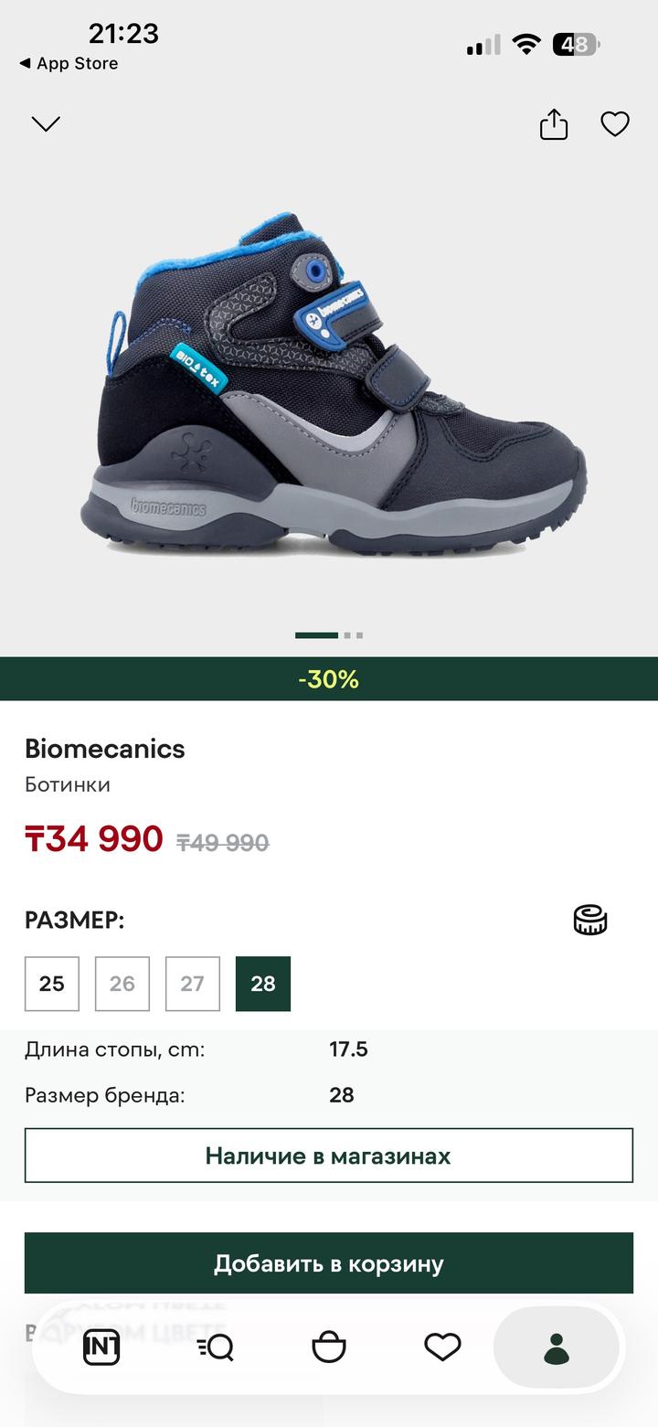This screenshot has height=1427, width=658.
Task: Select size 25
Action: (52, 984)
